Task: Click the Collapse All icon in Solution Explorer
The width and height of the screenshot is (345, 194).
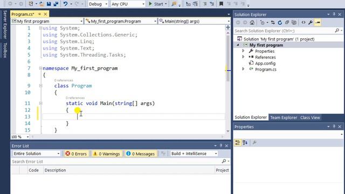Action: tap(287, 23)
